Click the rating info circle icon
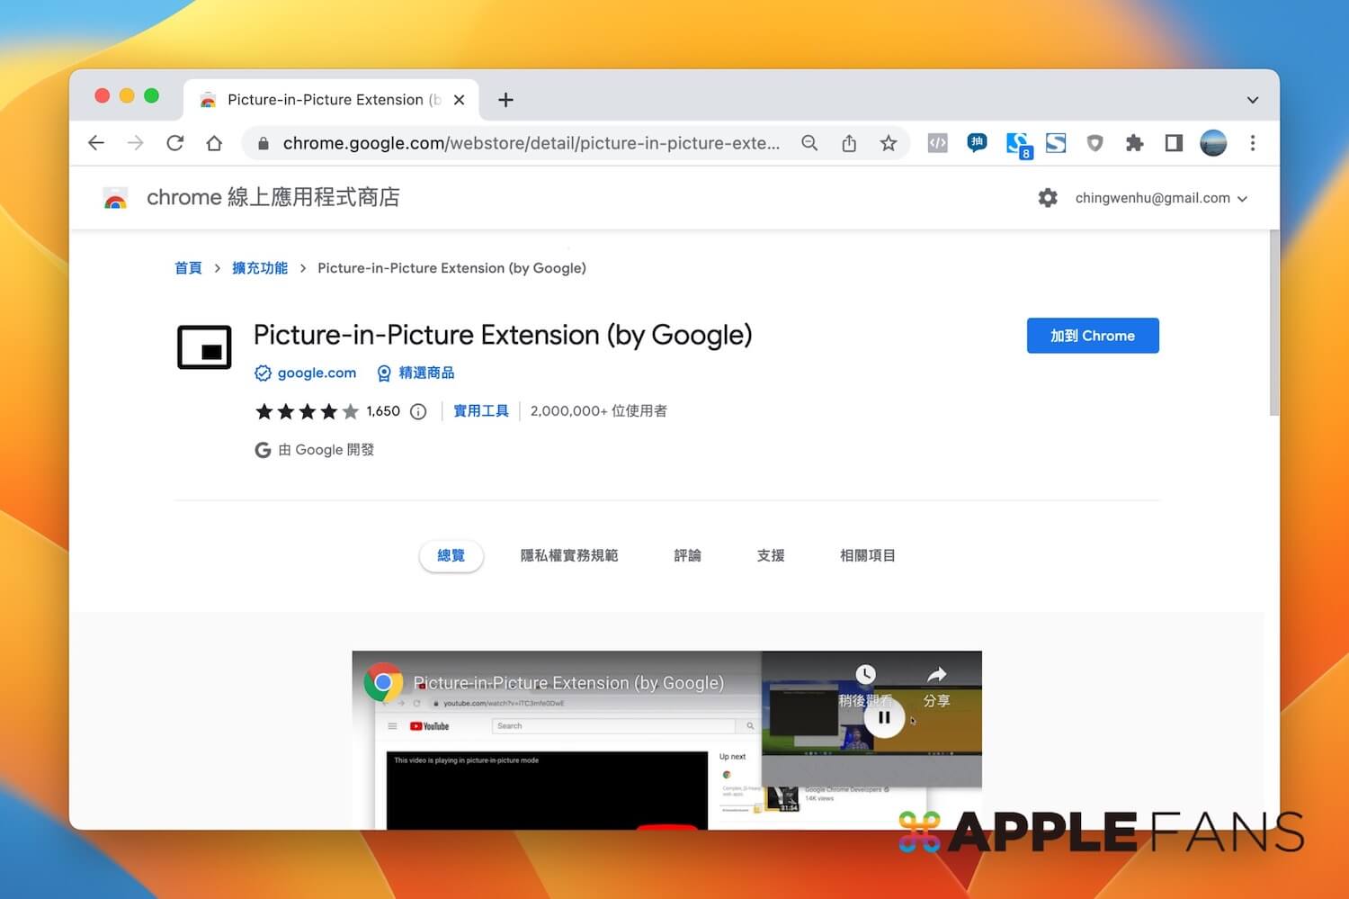 [418, 411]
